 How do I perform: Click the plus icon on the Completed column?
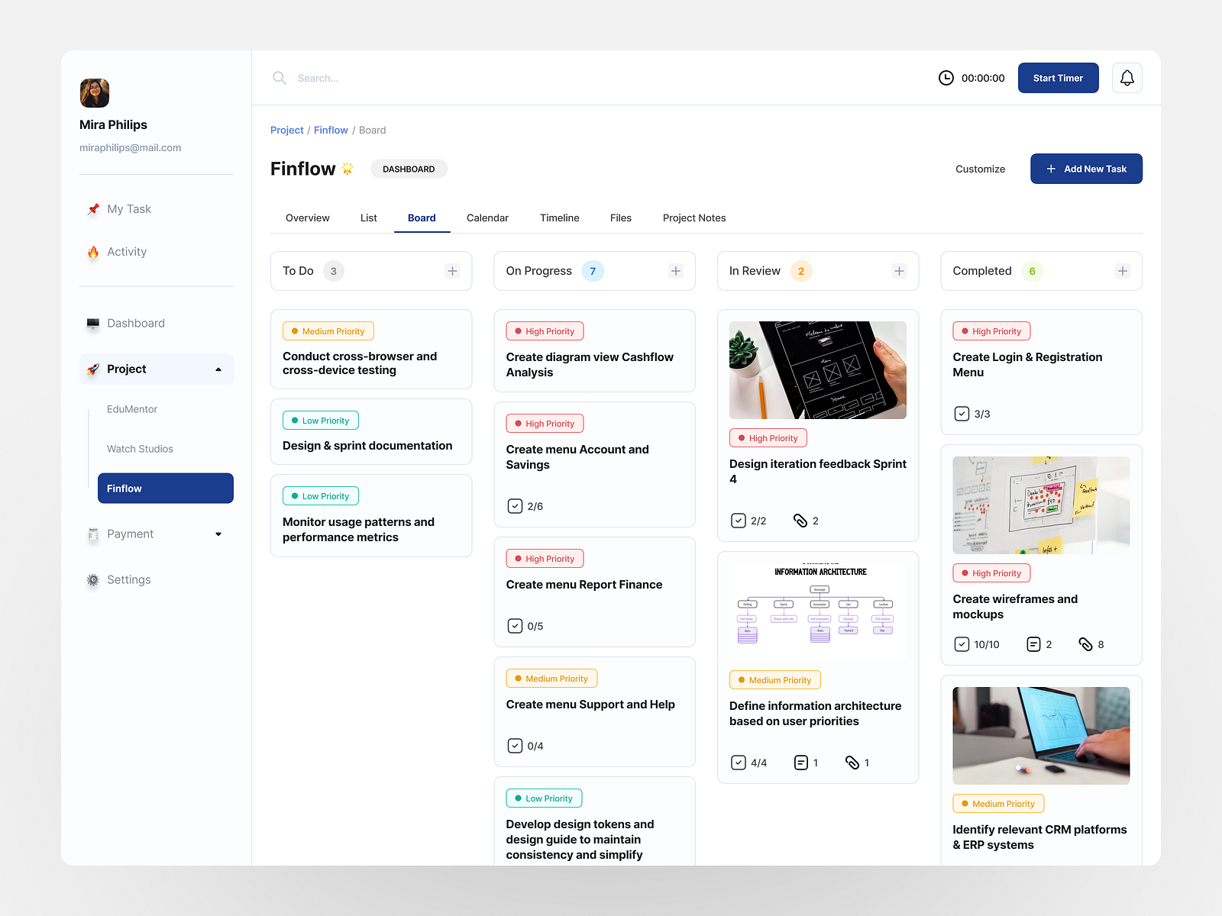tap(1123, 270)
